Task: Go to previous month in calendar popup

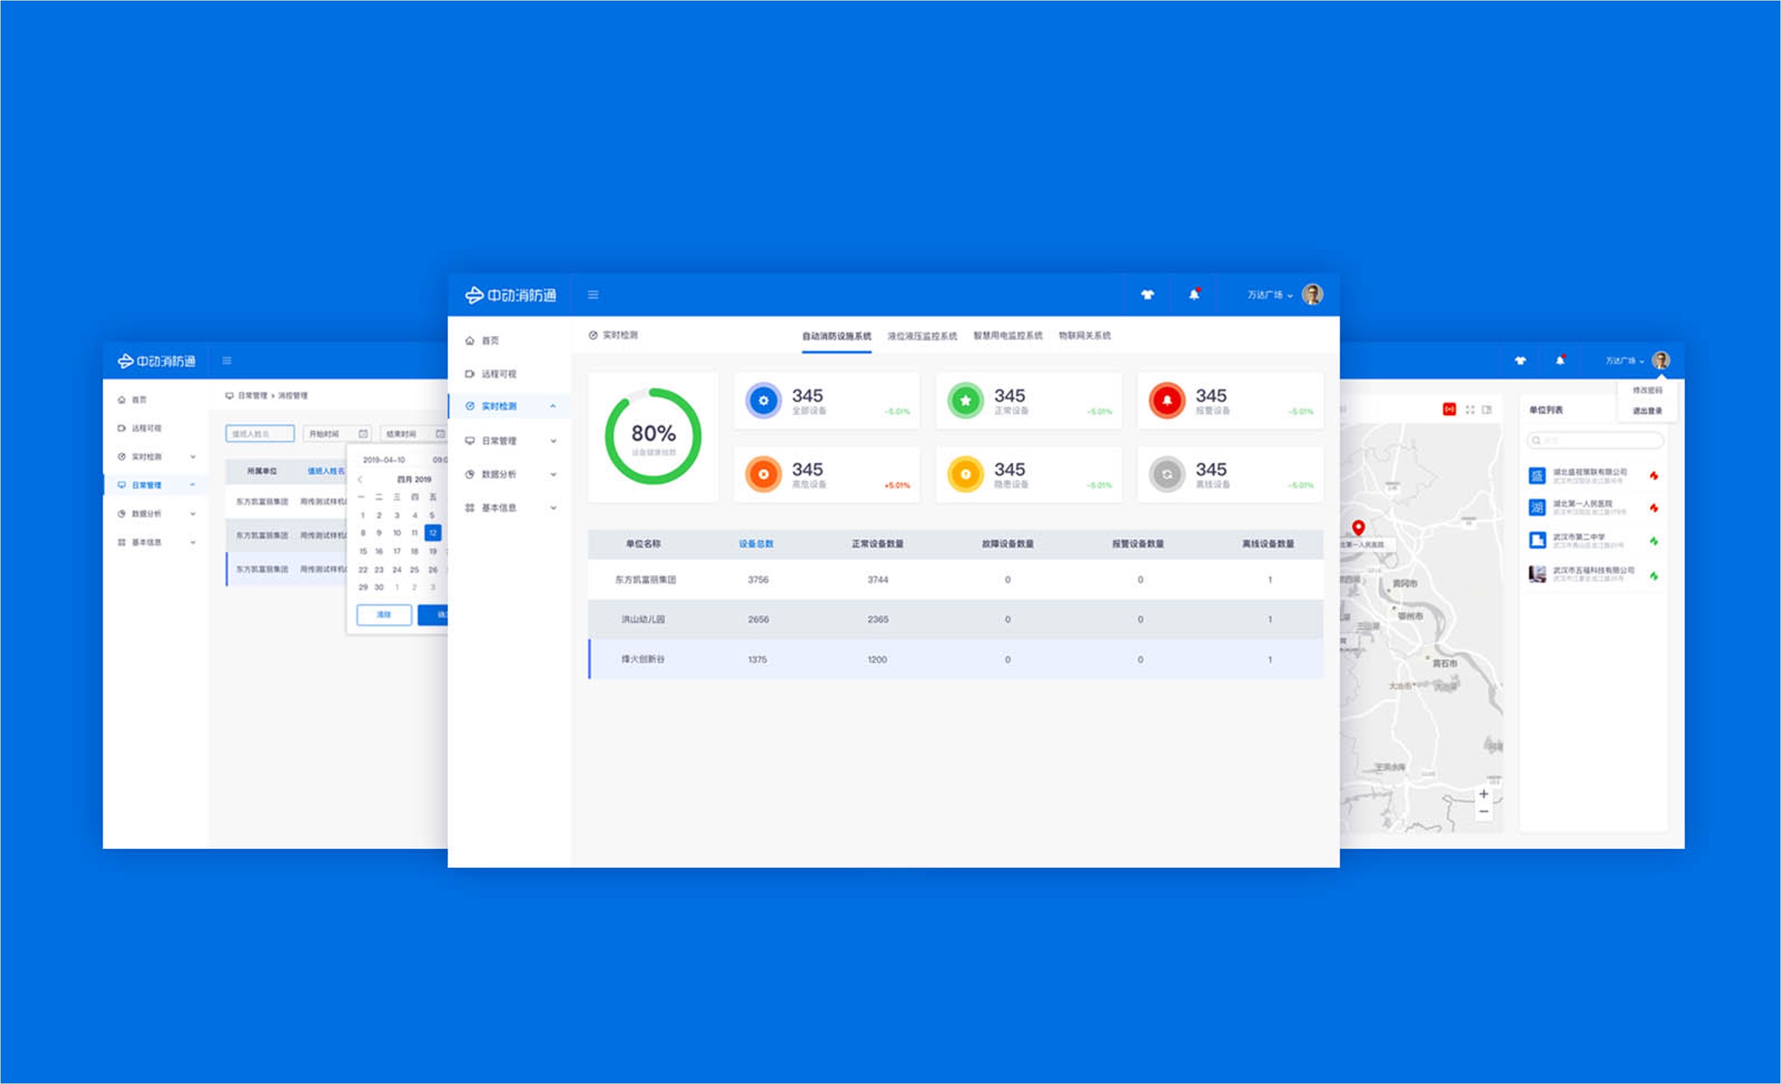Action: click(360, 479)
